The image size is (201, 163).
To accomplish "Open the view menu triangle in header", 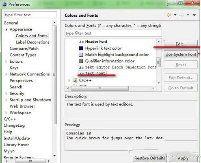I will (x=194, y=15).
